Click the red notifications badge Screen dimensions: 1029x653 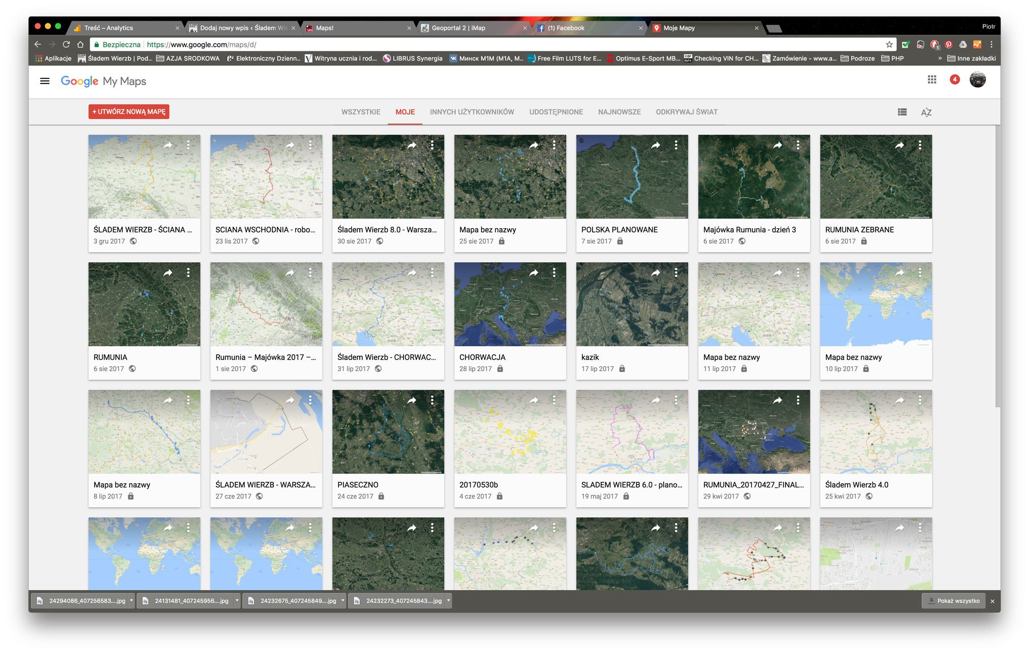[954, 79]
